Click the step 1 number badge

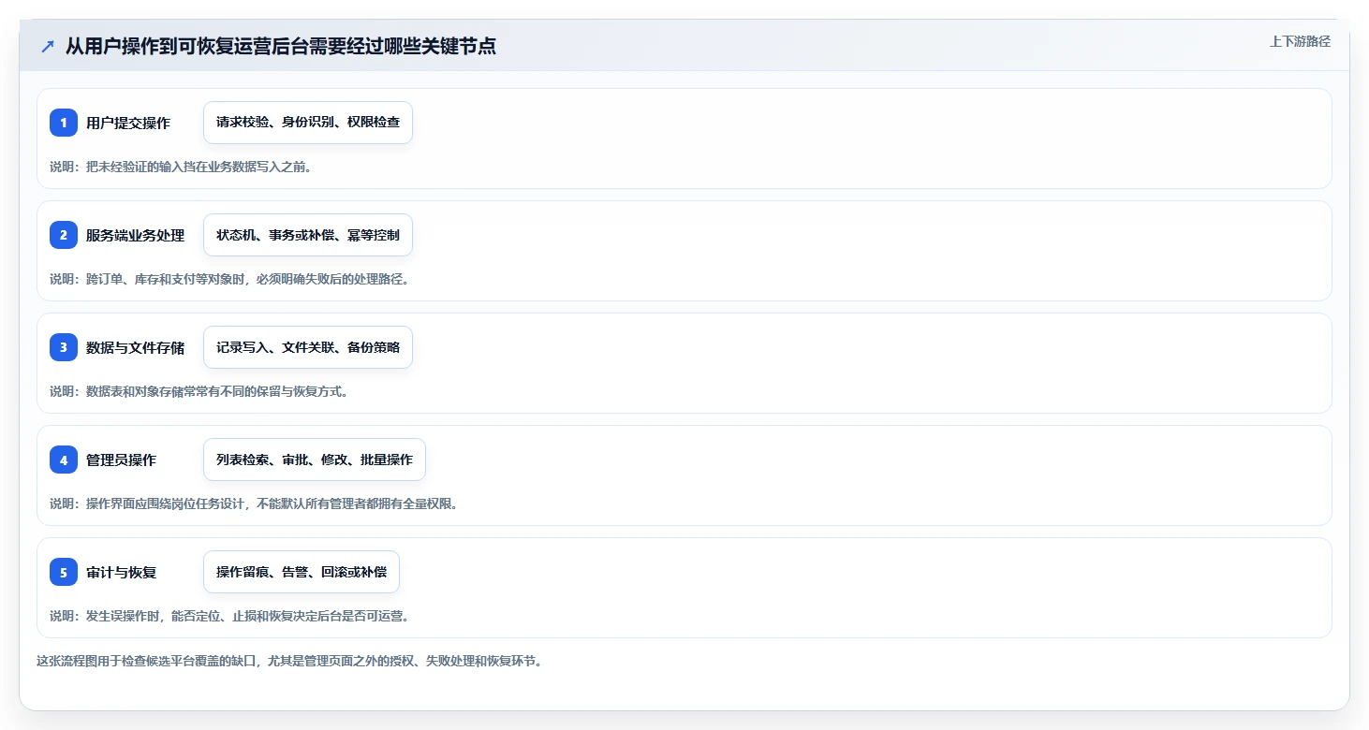coord(64,123)
